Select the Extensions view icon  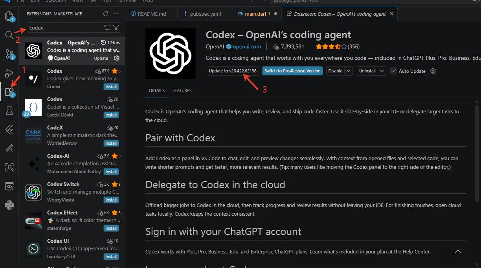click(x=9, y=92)
